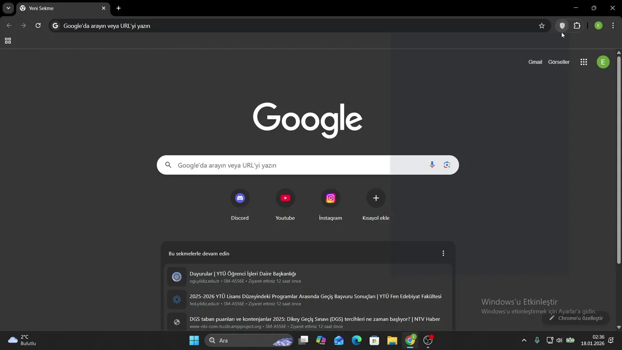Viewport: 622px width, 350px height.
Task: Open the Google account avatar on page
Action: tap(603, 62)
